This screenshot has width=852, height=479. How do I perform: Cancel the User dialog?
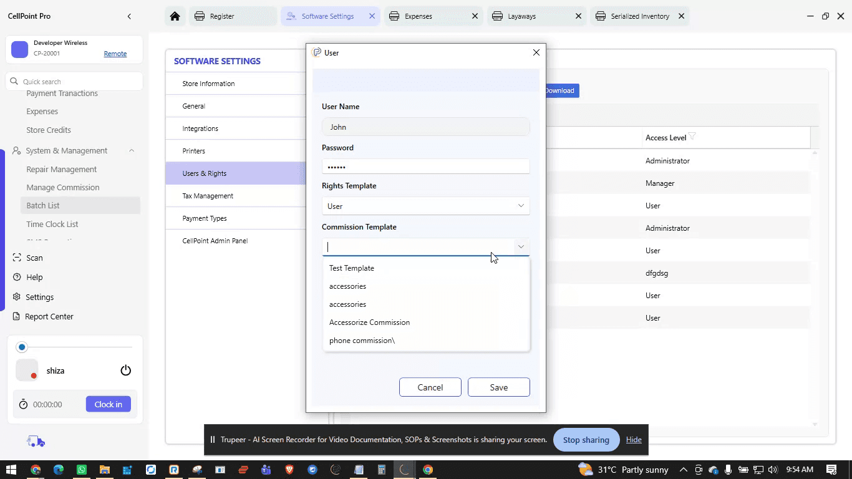430,387
